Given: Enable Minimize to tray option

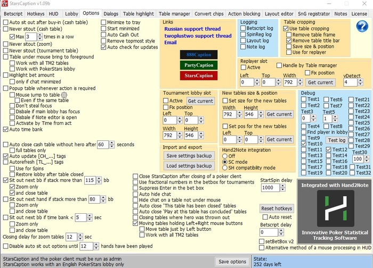Looking at the screenshot, I should (x=103, y=22).
